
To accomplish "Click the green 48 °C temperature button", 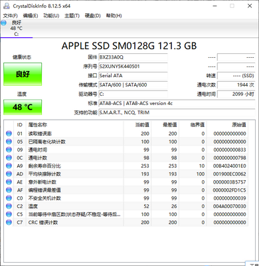I will click(23, 107).
